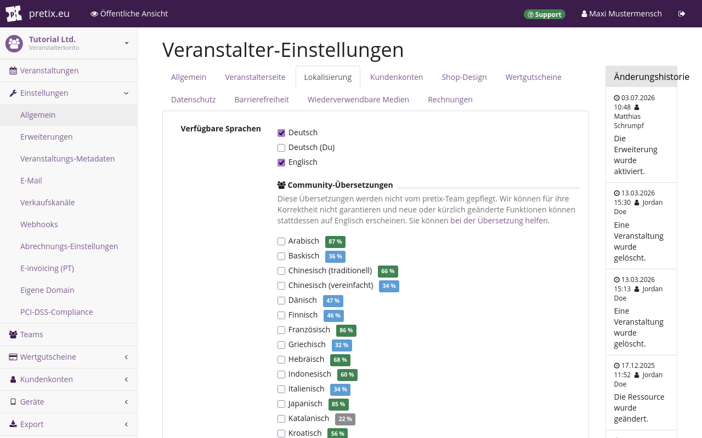Image resolution: width=702 pixels, height=438 pixels.
Task: Open Webhooks in the sidebar
Action: (69, 224)
